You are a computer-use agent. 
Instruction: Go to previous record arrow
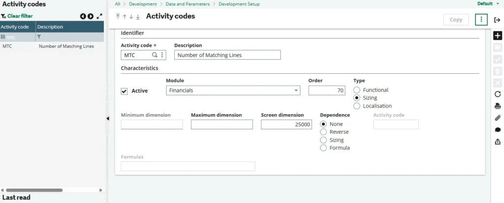click(x=125, y=17)
